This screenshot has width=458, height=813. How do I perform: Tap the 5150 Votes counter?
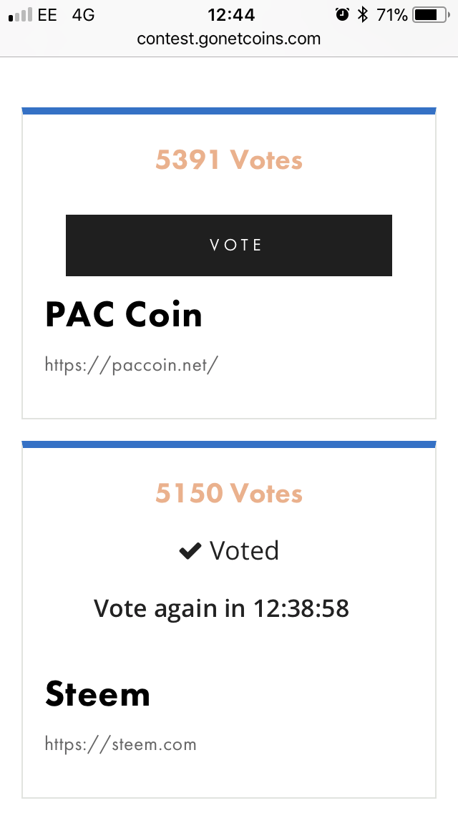tap(229, 494)
